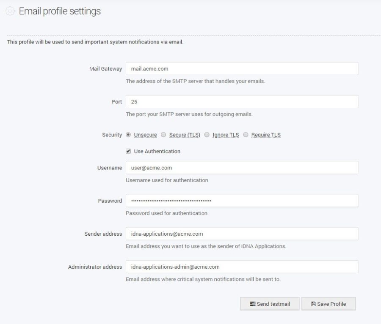381x324 pixels.
Task: Choose the Secure (TLS) radio button
Action: 163,135
